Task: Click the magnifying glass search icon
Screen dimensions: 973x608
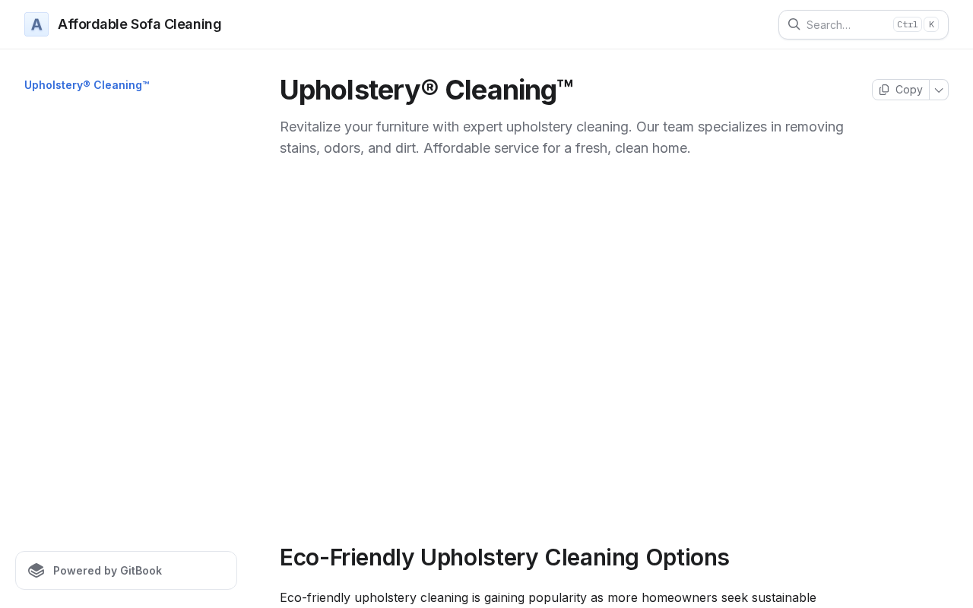Action: [x=794, y=24]
